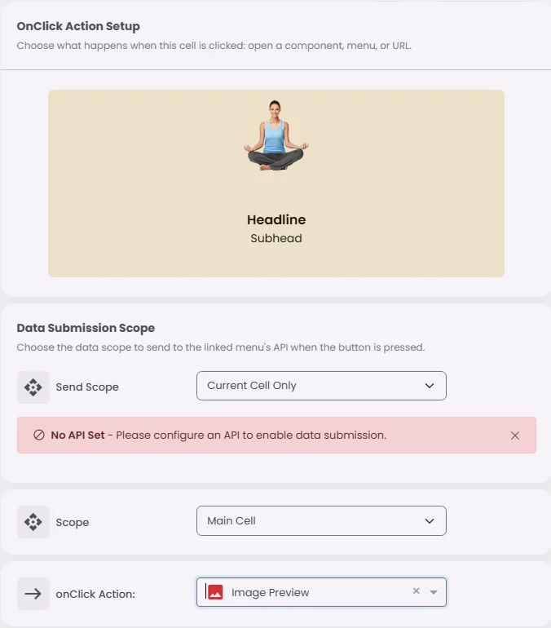This screenshot has height=628, width=551.
Task: Open the Send Scope dropdown
Action: point(321,386)
